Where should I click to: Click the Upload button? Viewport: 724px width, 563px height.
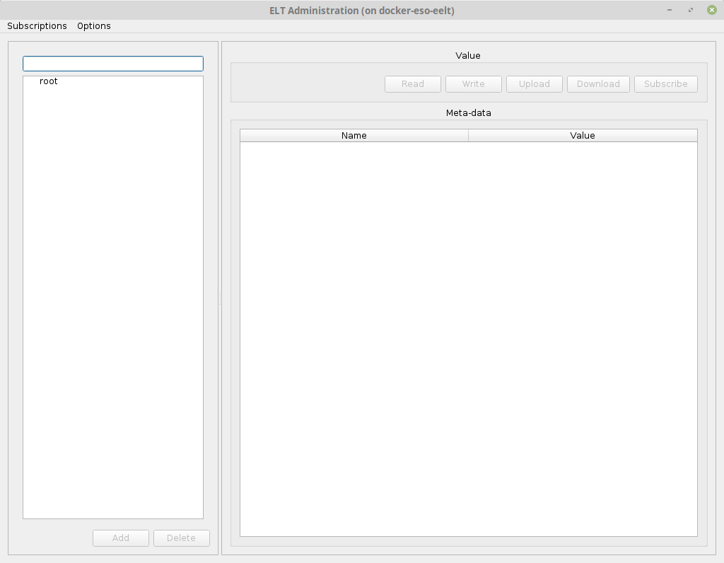coord(534,84)
